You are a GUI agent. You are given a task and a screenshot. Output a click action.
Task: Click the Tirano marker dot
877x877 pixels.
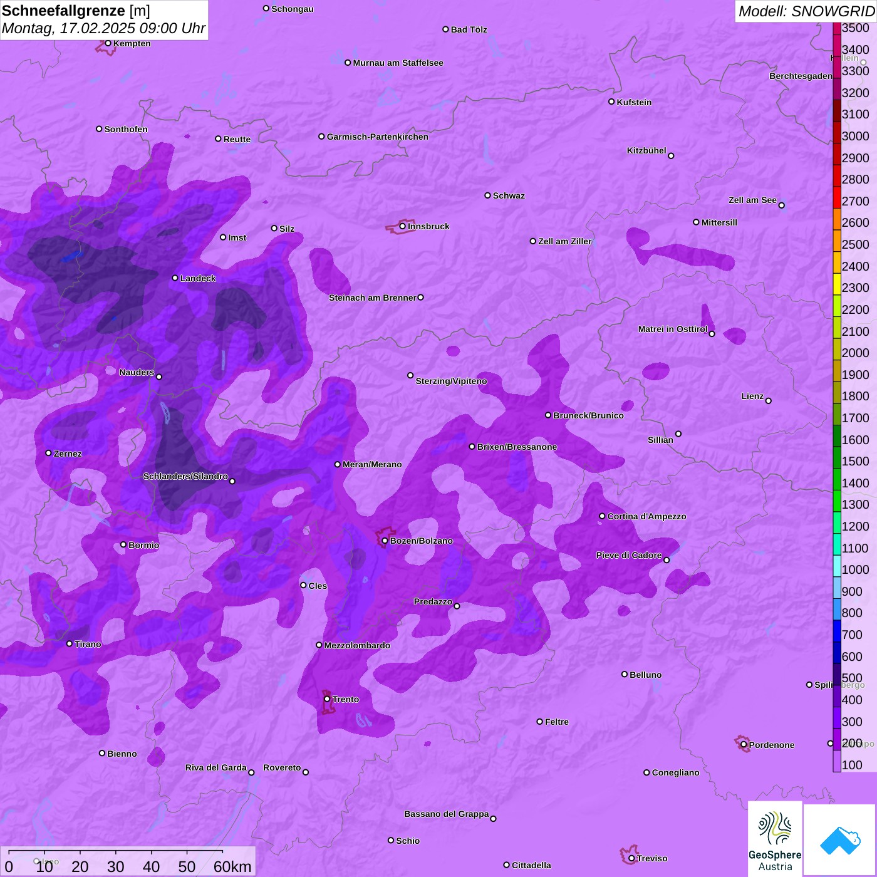click(70, 644)
